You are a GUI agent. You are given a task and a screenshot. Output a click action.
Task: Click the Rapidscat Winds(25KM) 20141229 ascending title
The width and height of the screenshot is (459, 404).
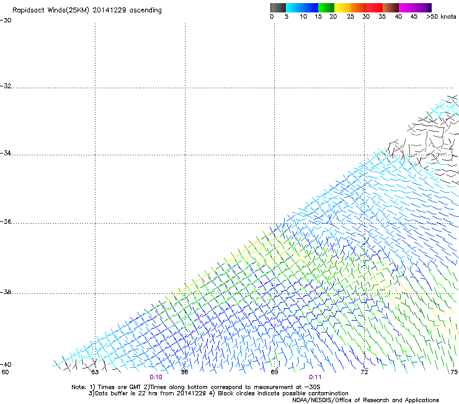coord(87,11)
